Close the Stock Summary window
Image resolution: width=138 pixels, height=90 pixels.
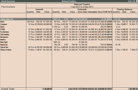point(137,1)
